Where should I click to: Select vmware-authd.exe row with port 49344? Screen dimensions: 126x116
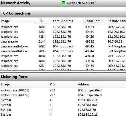click(x=63, y=51)
